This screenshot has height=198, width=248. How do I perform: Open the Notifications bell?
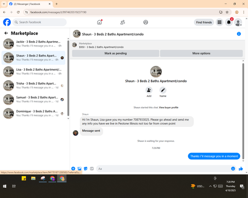(x=229, y=22)
